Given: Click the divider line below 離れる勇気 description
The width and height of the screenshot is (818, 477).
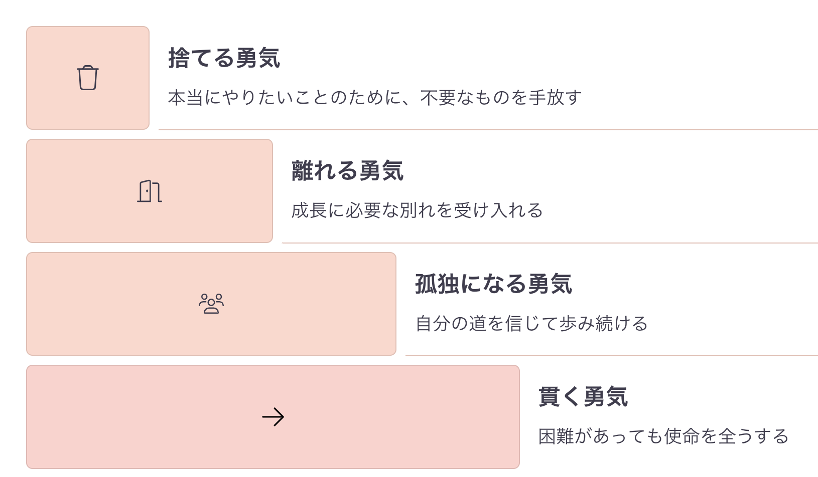Looking at the screenshot, I should [x=550, y=243].
